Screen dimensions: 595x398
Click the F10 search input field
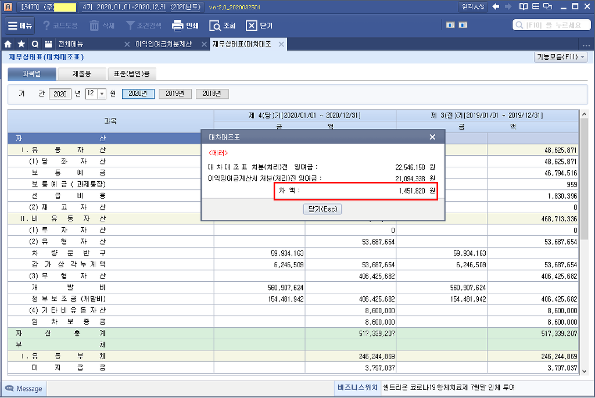554,26
